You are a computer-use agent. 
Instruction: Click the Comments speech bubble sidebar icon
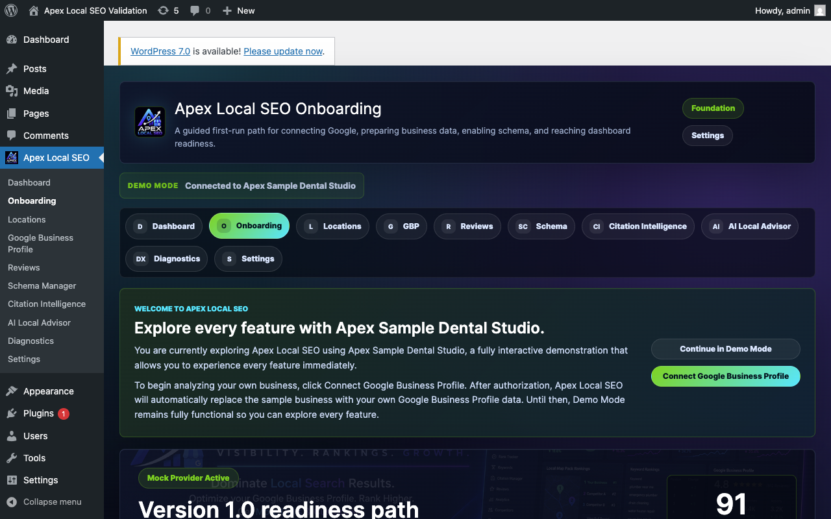12,136
